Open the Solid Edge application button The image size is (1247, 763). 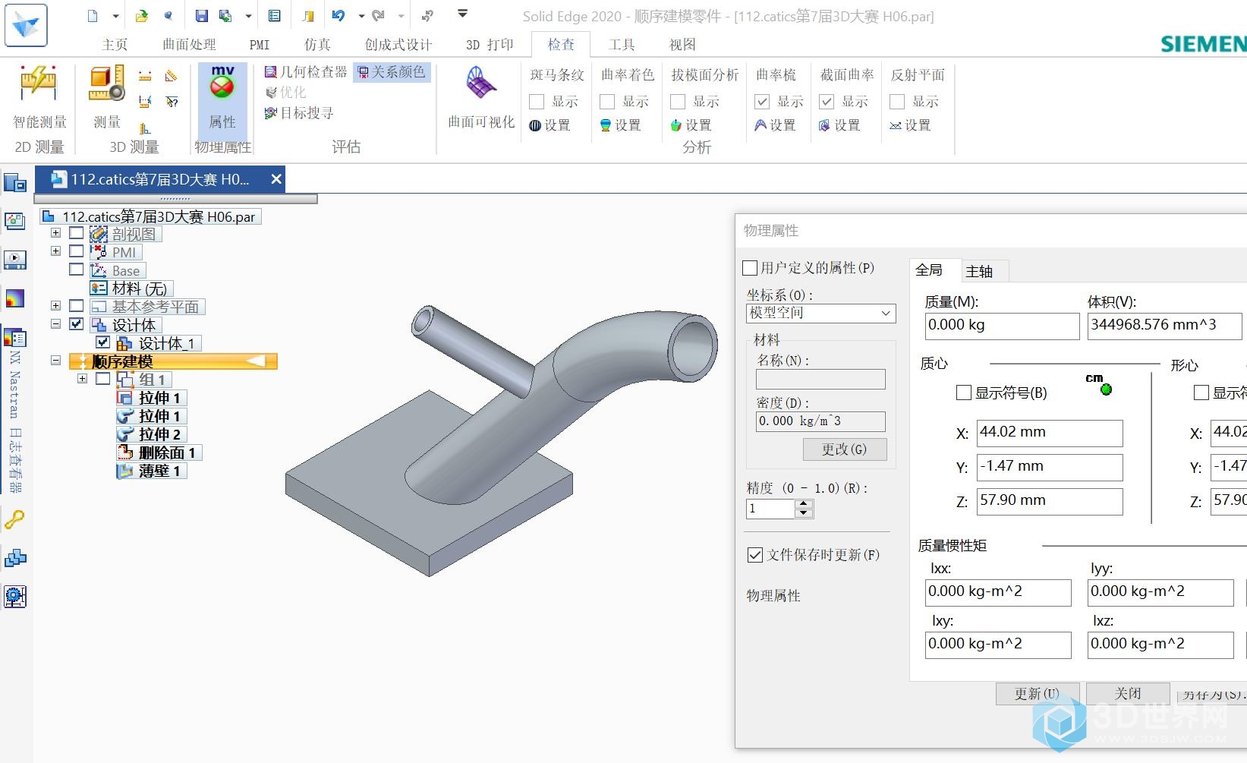26,25
